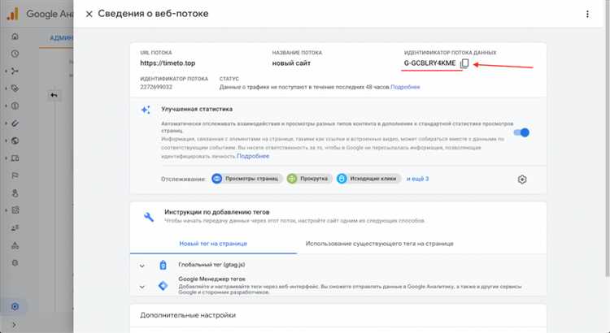Screen dimensions: 610x333
Task: Open the demographics globe icon in sidebar
Action: (x=15, y=141)
